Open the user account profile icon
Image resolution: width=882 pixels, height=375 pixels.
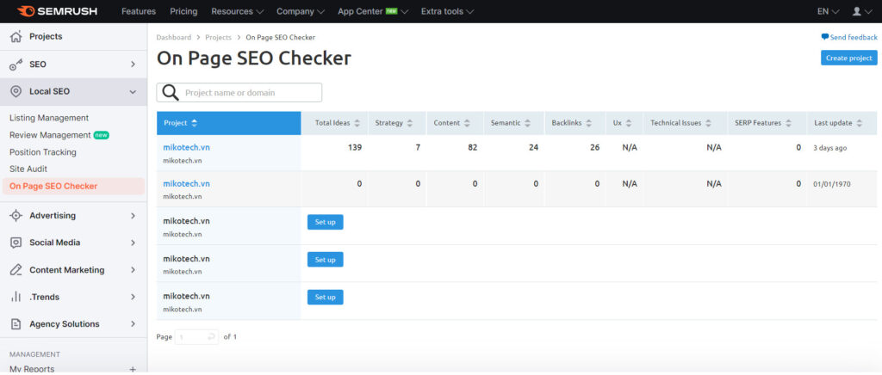[x=857, y=11]
